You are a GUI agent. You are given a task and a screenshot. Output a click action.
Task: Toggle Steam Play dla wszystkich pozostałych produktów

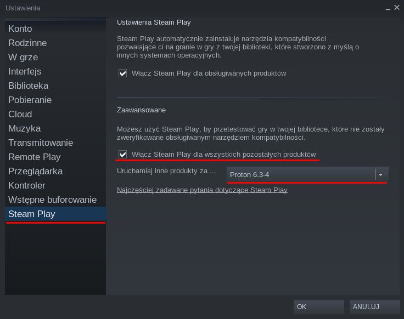tap(122, 155)
